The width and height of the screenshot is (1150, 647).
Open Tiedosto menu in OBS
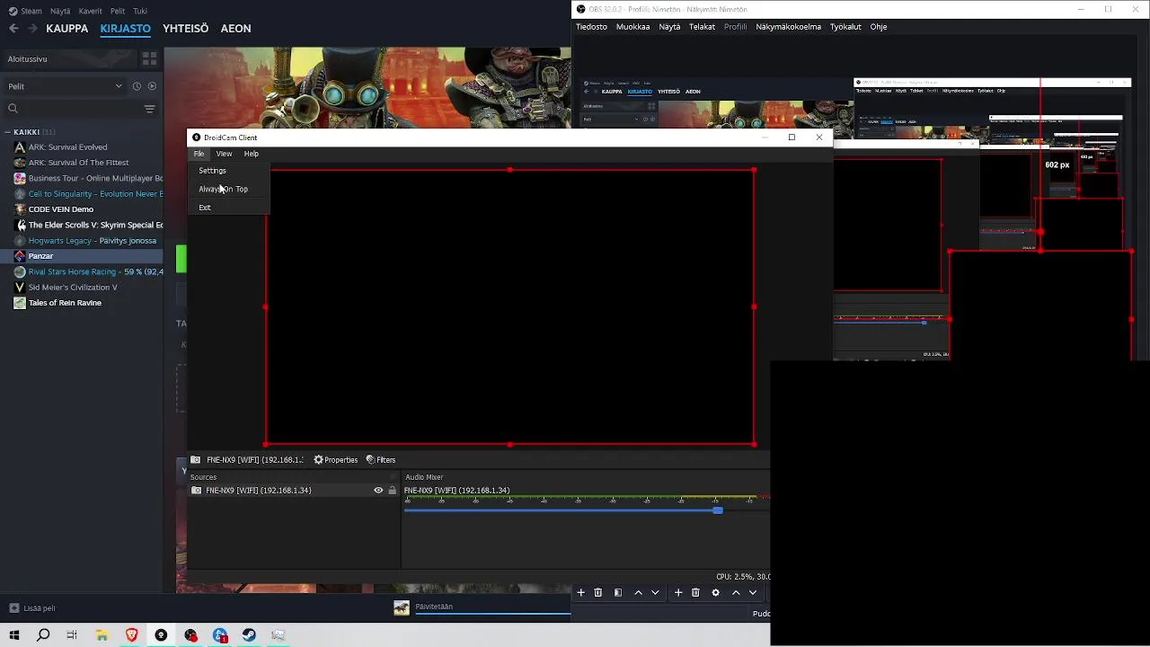[x=591, y=27]
